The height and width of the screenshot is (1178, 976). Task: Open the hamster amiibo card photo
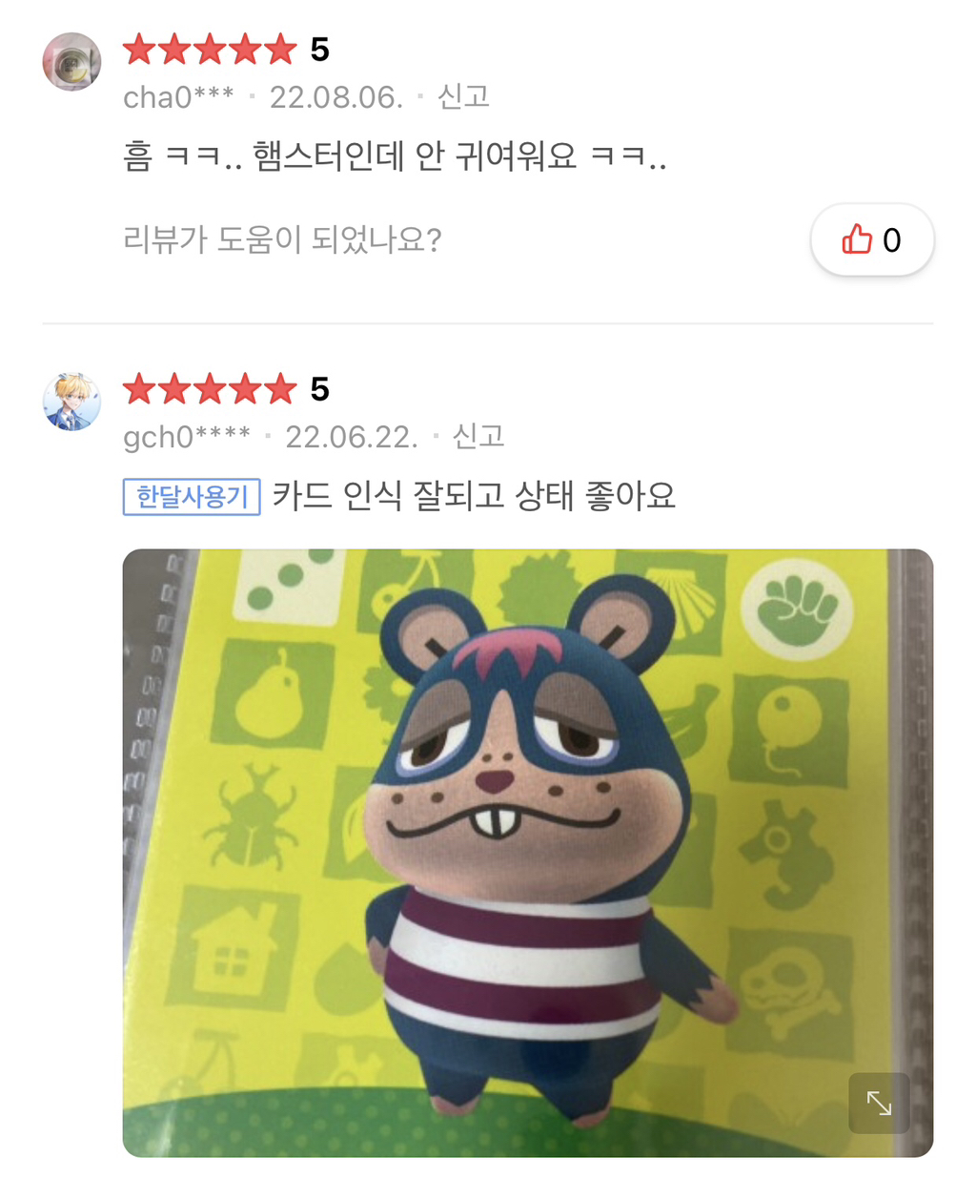click(528, 853)
